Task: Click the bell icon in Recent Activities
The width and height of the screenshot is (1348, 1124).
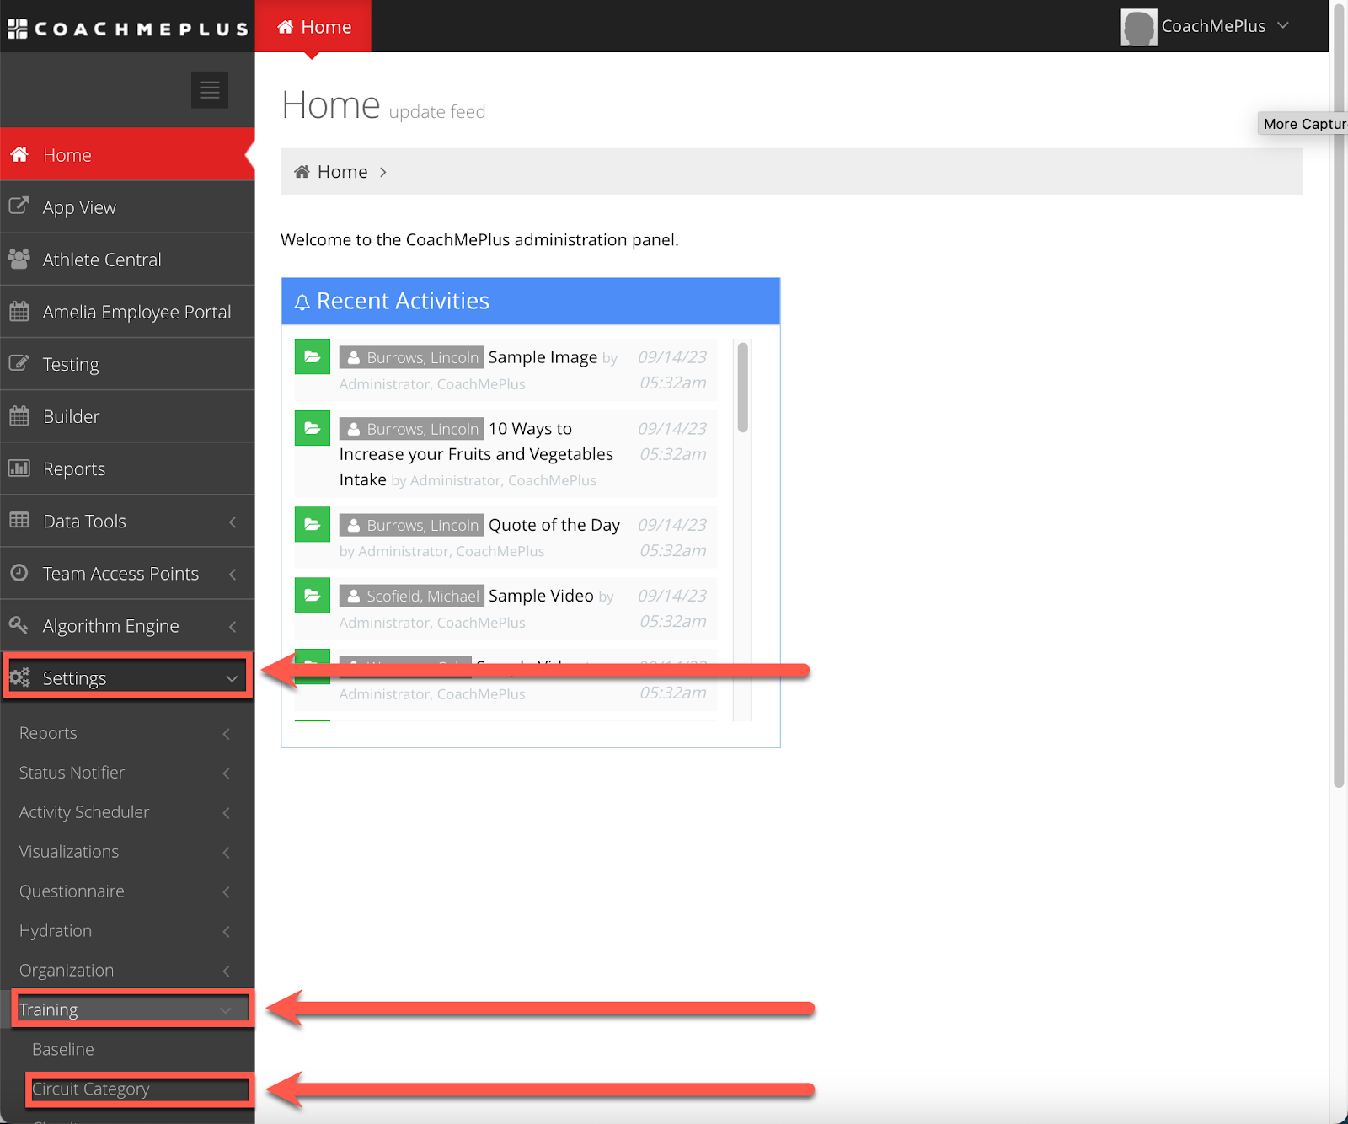Action: tap(302, 302)
